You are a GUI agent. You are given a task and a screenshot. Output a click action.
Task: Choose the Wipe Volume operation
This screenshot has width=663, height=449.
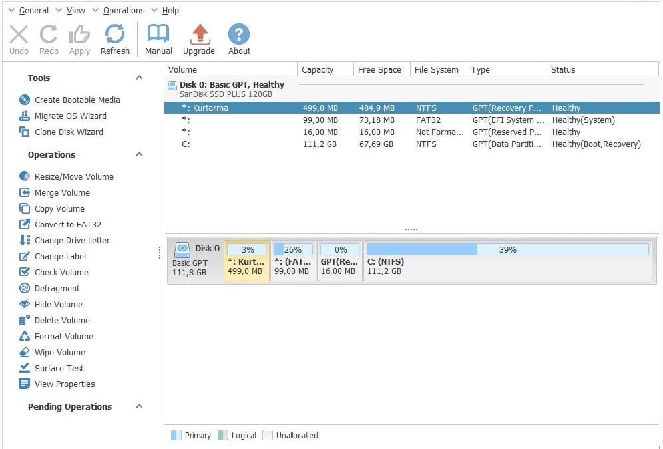click(59, 352)
